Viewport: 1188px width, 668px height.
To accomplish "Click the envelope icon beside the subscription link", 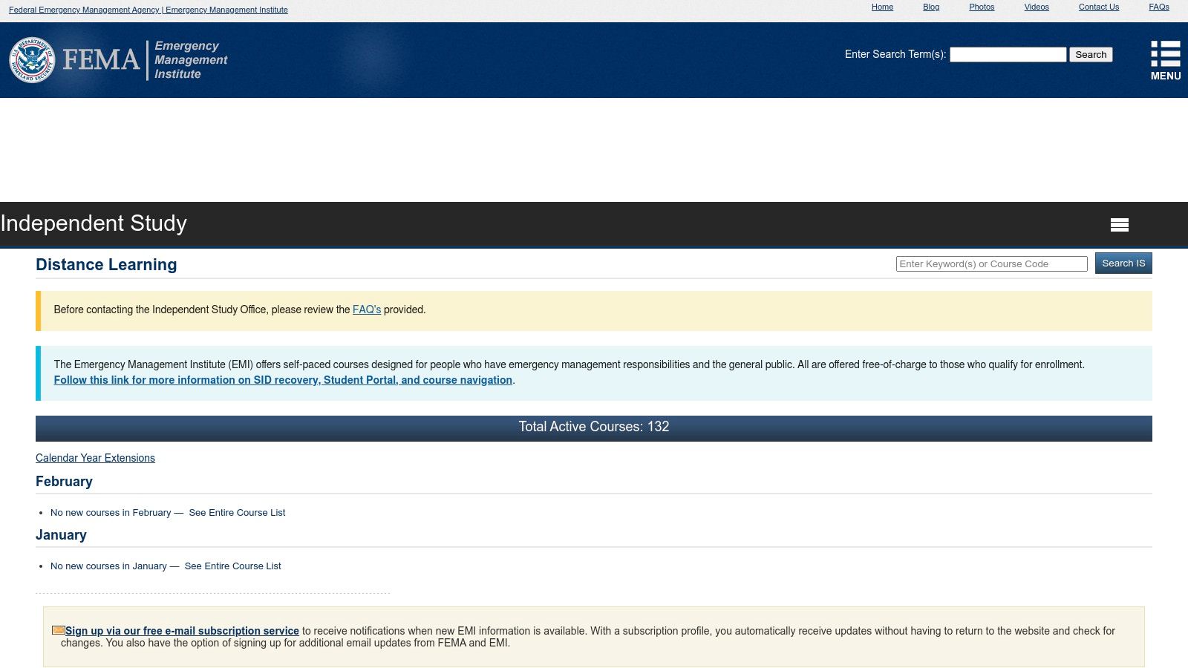I will coord(58,629).
